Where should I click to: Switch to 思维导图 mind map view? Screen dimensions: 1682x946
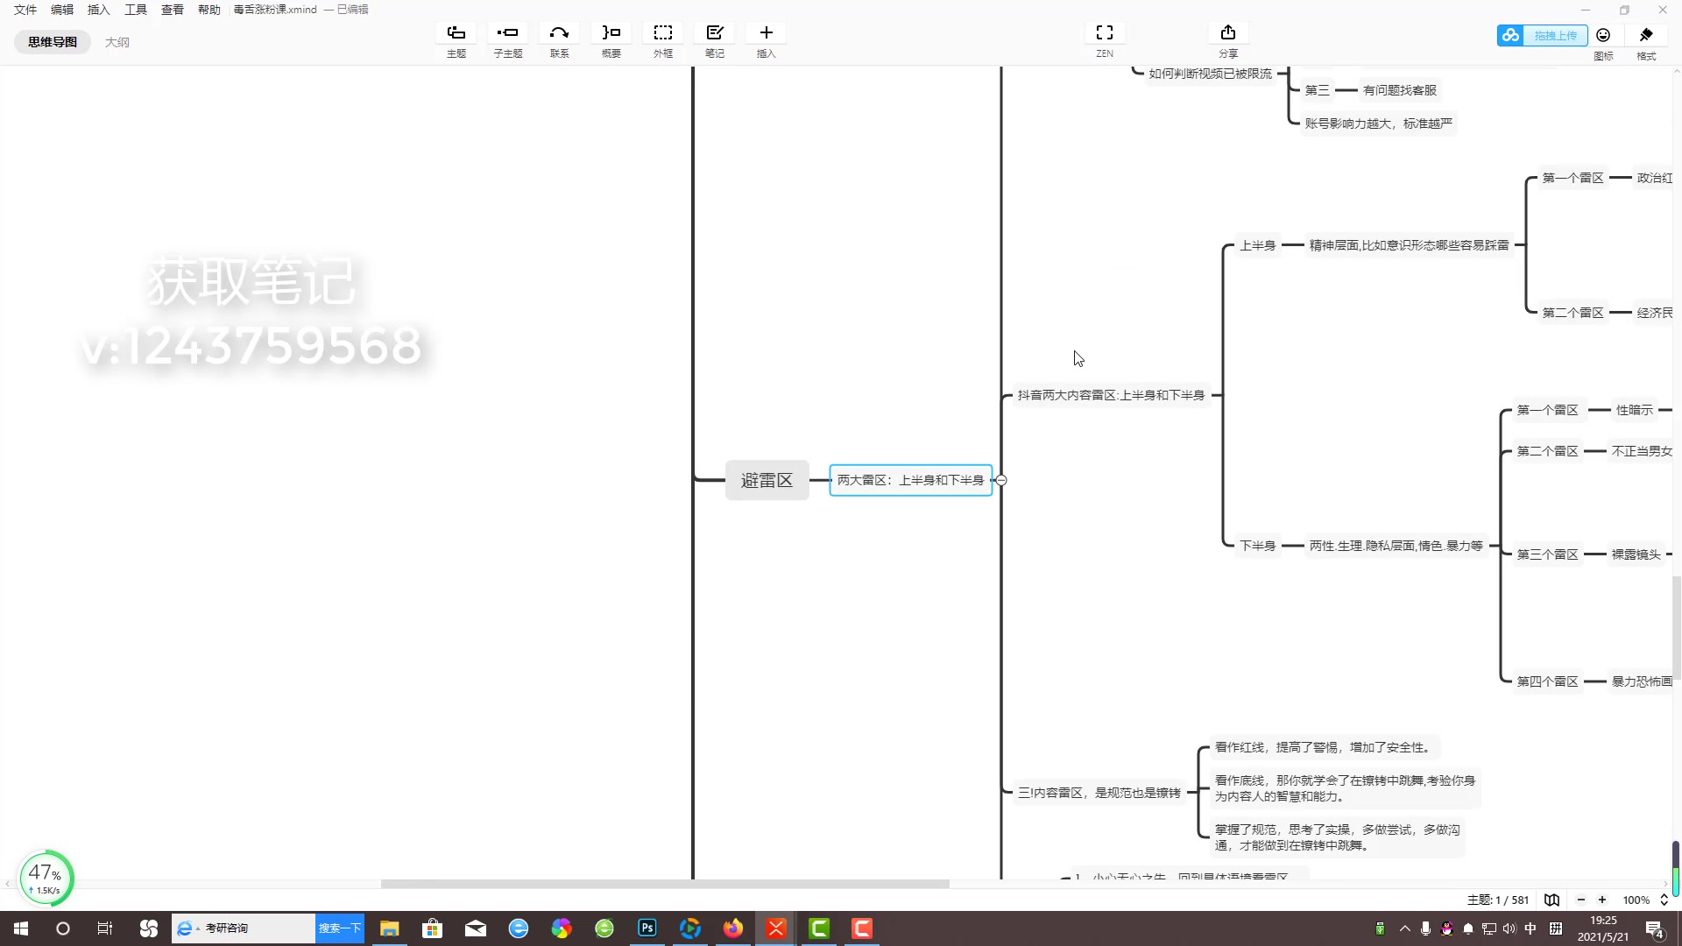tap(53, 42)
